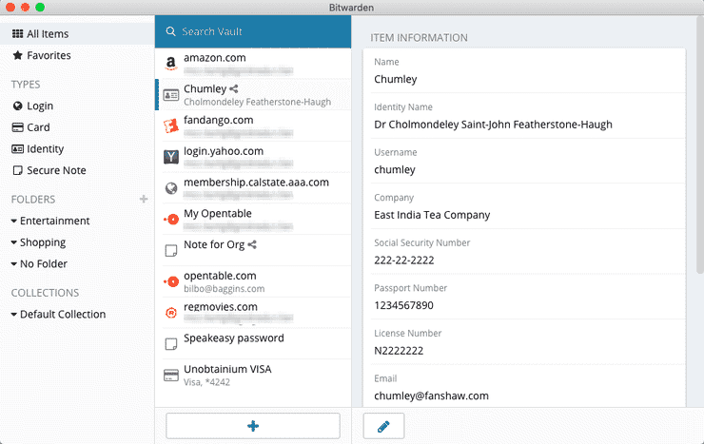Expand the Shopping folder arrow

tap(14, 242)
